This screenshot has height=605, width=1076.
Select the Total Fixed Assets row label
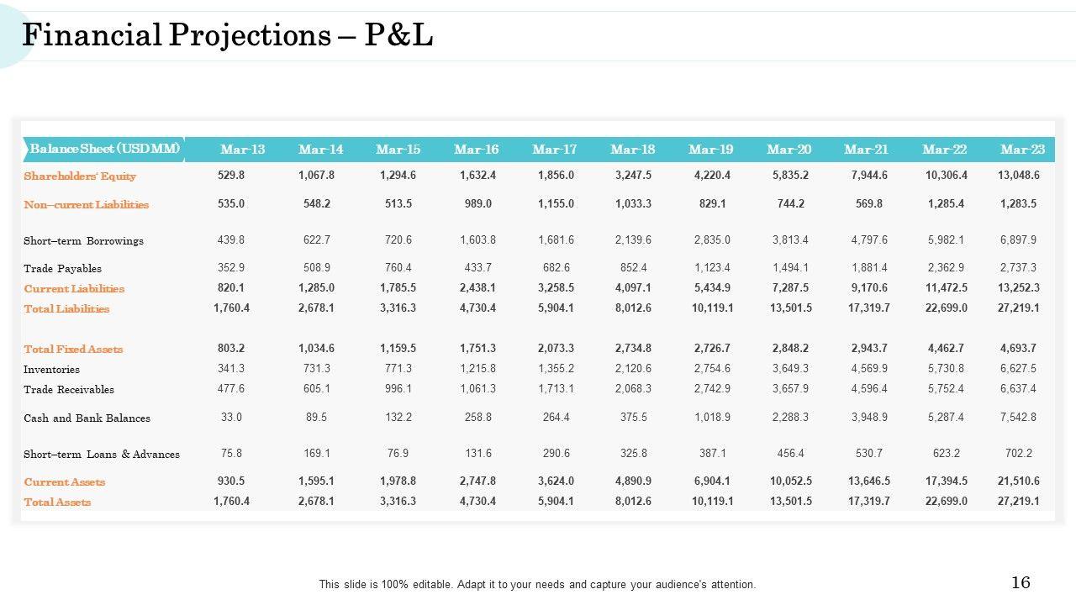(x=73, y=350)
